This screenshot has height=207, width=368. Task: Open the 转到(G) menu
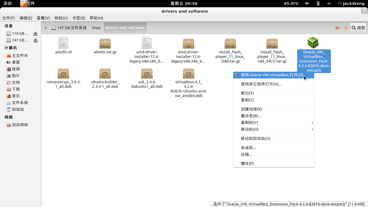pos(61,18)
